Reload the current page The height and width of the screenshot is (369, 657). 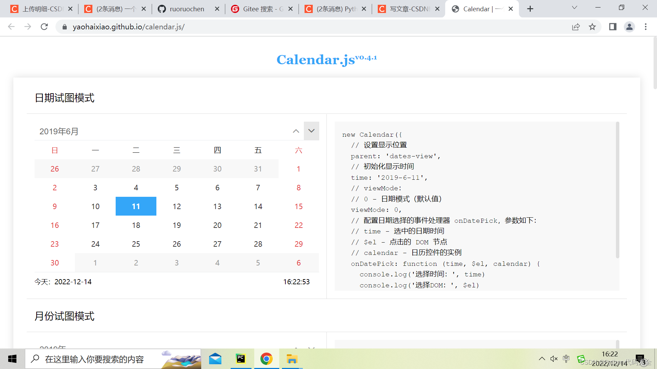coord(44,27)
